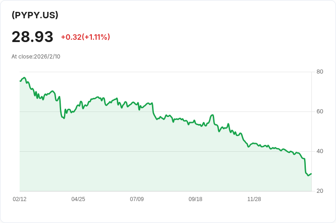Screen dimensions: 336x223
Task: Click the 60 horizontal gridline
Action: [183, 111]
